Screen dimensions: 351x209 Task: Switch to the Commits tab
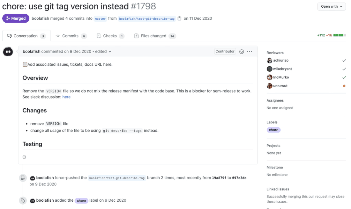click(x=71, y=36)
